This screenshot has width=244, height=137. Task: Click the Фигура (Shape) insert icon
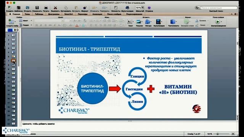pyautogui.click(x=148, y=22)
